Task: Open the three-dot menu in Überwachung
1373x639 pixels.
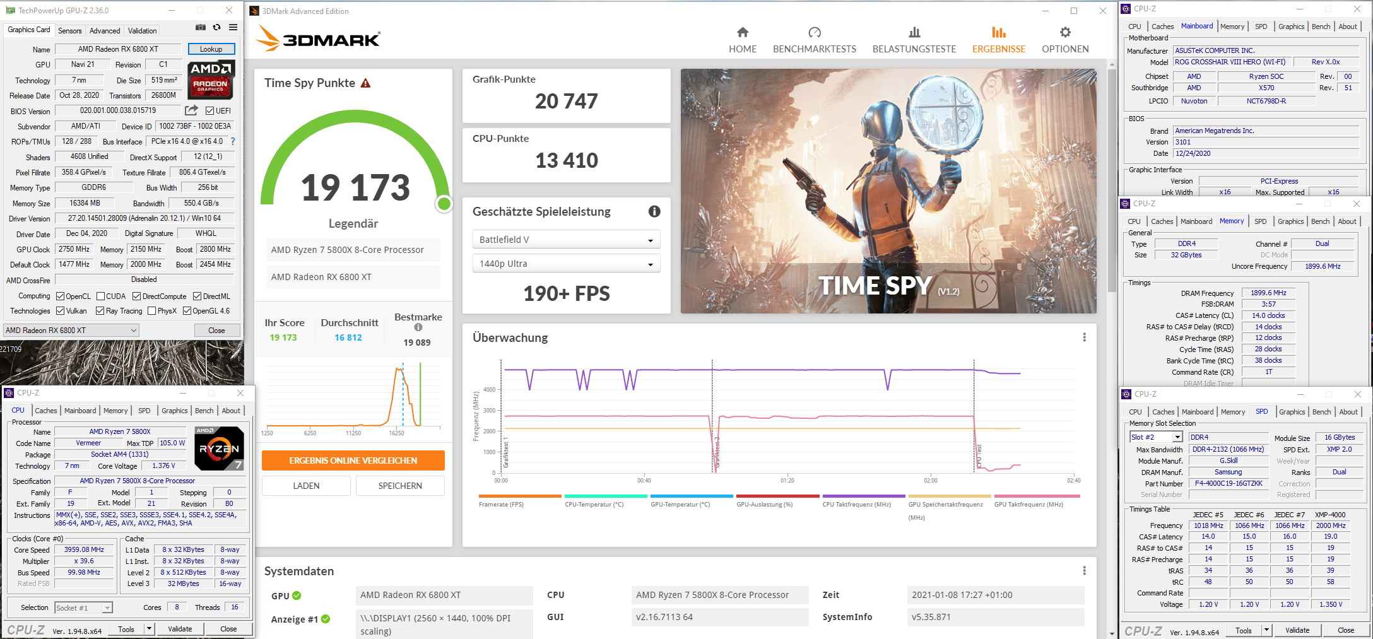Action: [1084, 337]
